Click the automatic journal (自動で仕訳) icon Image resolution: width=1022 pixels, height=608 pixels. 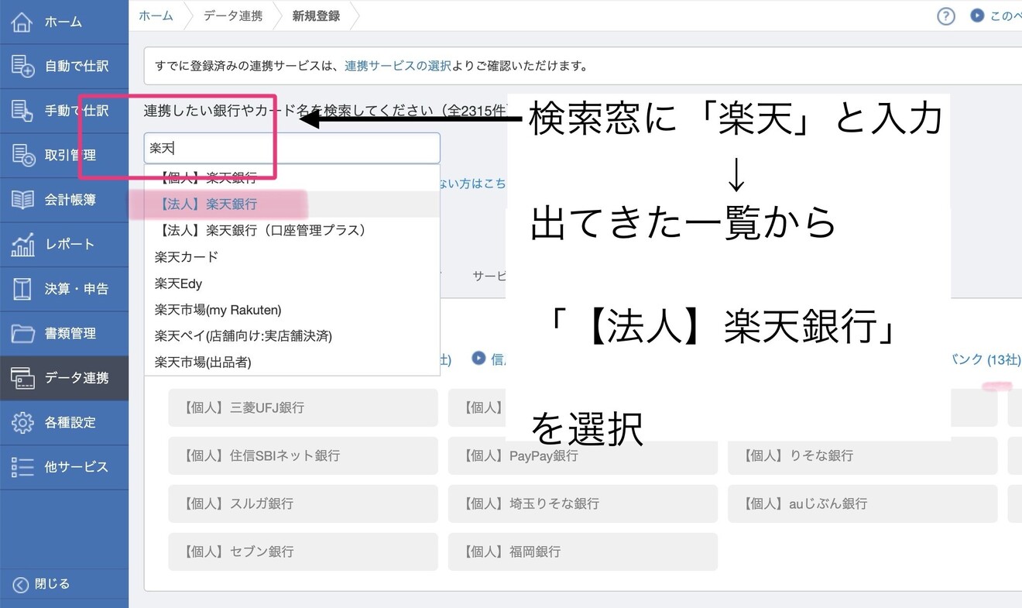pyautogui.click(x=22, y=66)
